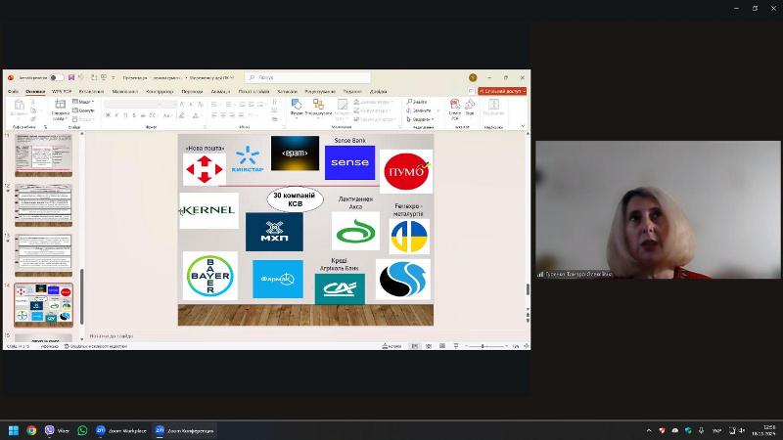Click the Фігури shapes gallery icon
The width and height of the screenshot is (783, 440).
(x=297, y=107)
